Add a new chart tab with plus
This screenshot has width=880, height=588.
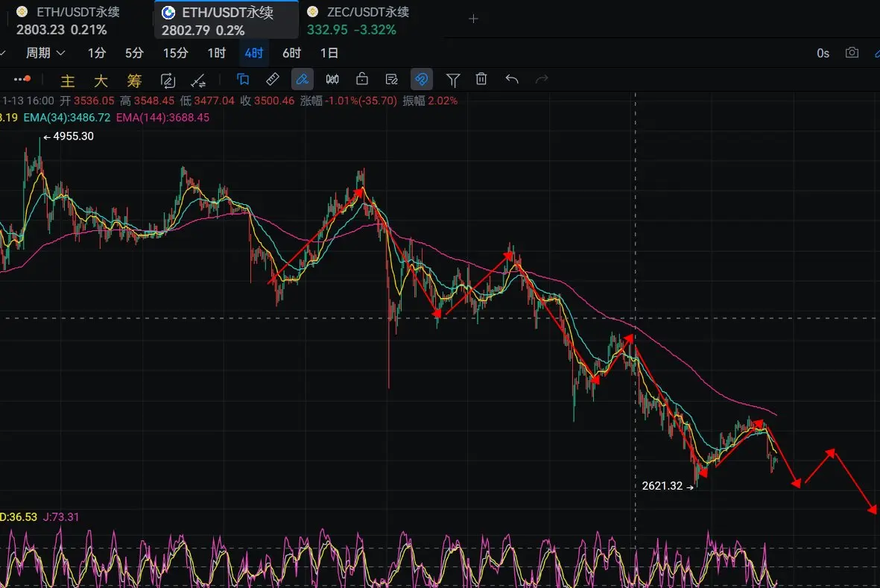[x=473, y=19]
